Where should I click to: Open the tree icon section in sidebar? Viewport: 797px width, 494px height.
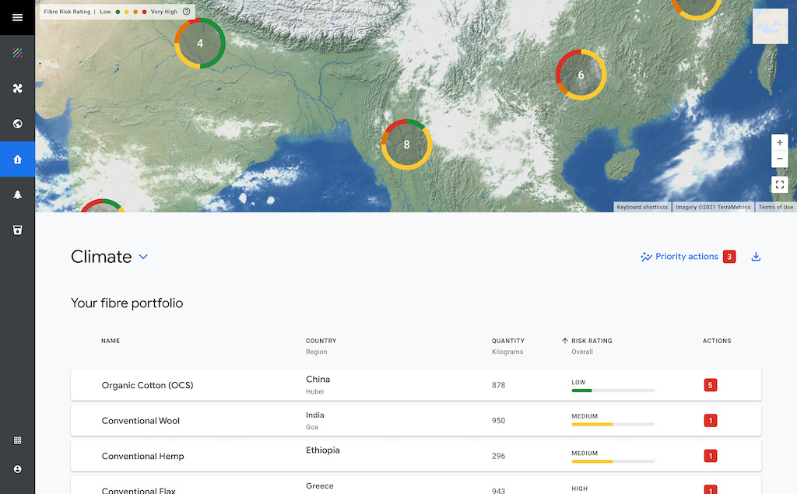[x=17, y=194]
